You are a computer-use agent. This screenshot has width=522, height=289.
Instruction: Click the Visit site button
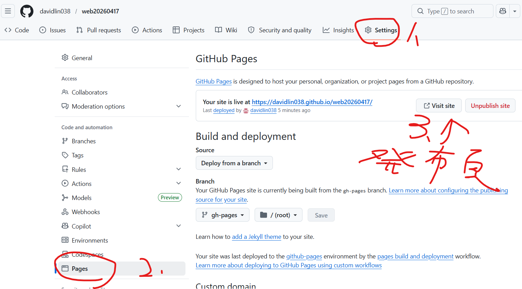tap(439, 106)
